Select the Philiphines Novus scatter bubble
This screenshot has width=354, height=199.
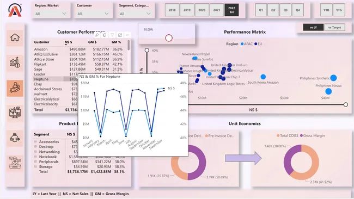coord(328,91)
